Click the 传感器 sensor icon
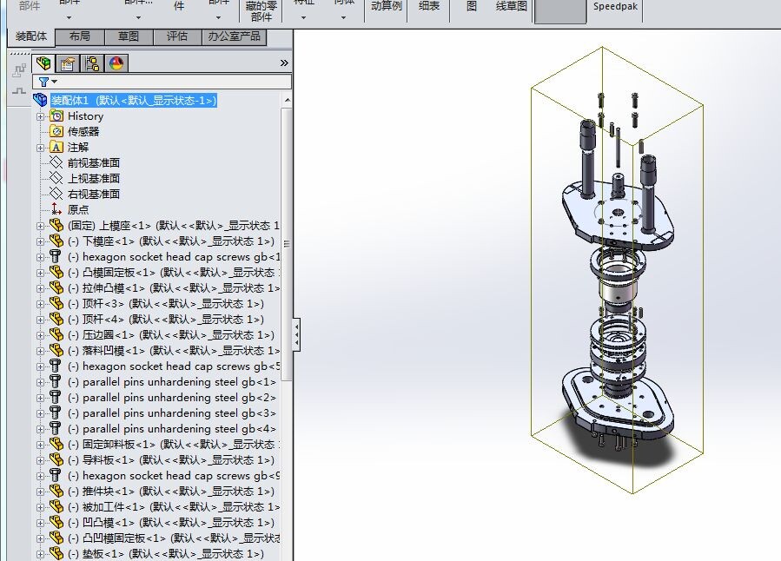The height and width of the screenshot is (561, 781). [x=56, y=131]
